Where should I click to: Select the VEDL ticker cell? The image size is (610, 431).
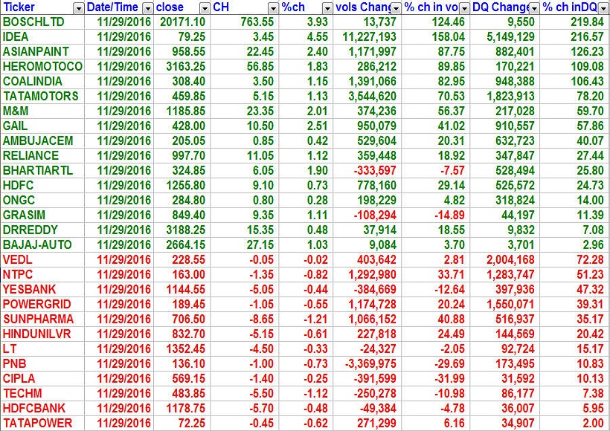tap(17, 259)
